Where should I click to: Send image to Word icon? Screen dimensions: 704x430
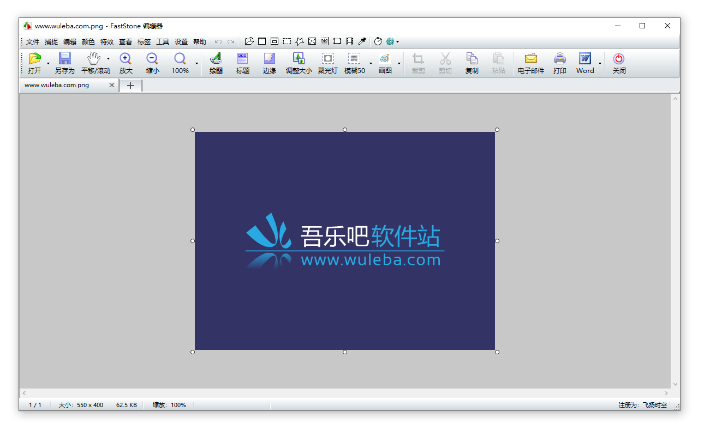click(585, 58)
